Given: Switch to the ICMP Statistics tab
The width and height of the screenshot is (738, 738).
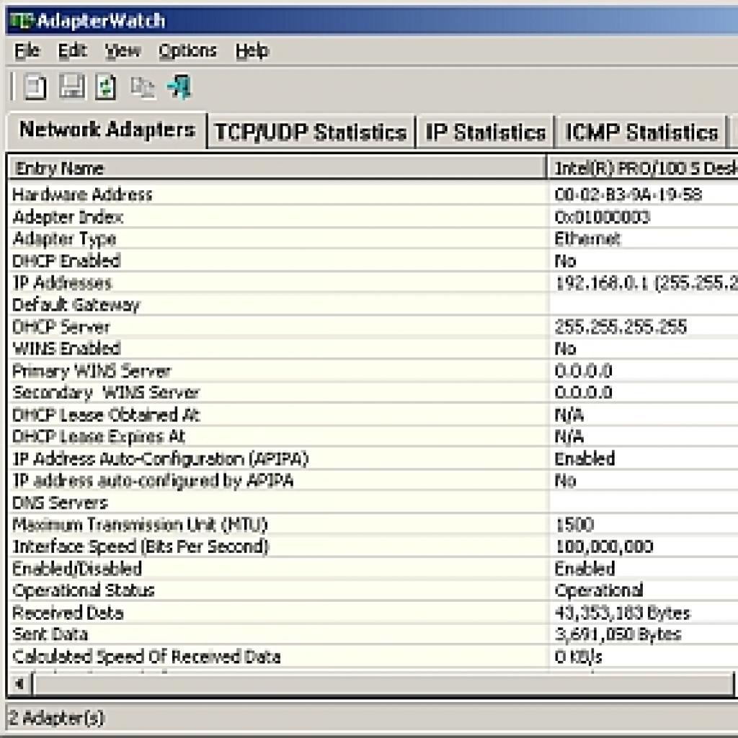Looking at the screenshot, I should (x=641, y=133).
